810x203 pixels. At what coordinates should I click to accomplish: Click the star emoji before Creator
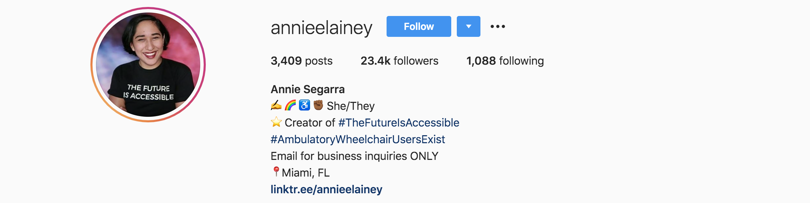click(x=276, y=122)
